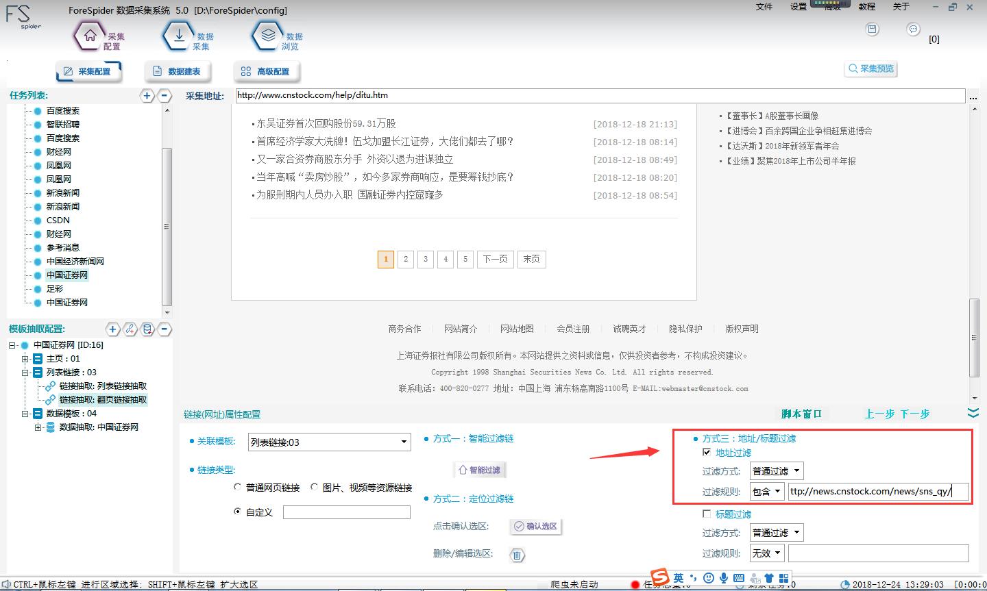Click the 采集预览 collection preview link
Viewport: 987px width, 591px height.
click(870, 68)
